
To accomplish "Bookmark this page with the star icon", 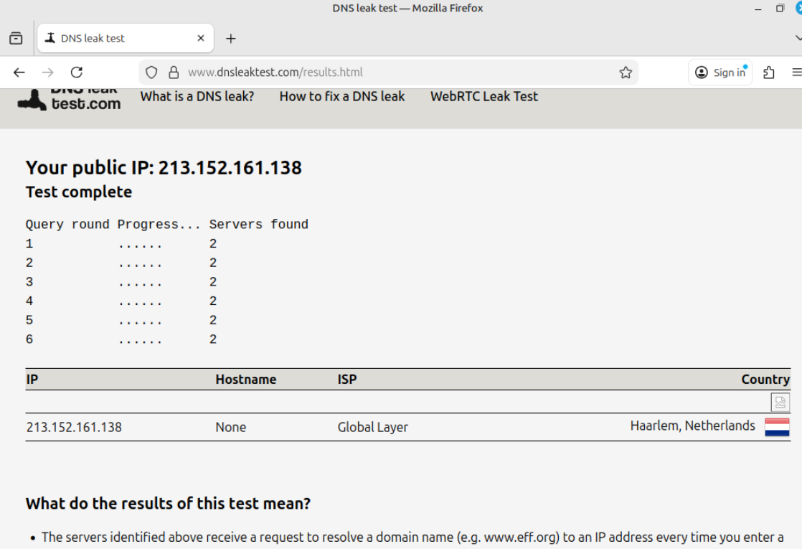I will [626, 72].
